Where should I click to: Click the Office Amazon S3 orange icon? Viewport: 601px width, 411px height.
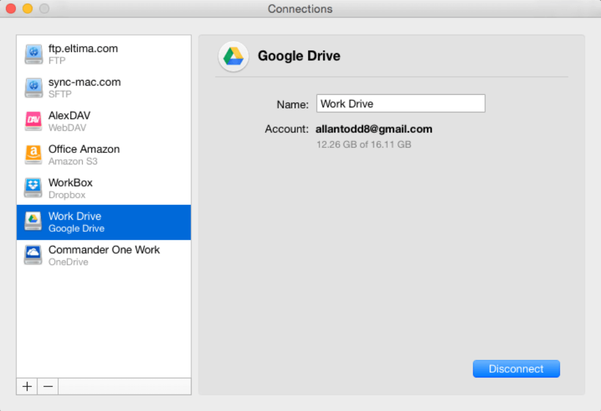(34, 155)
